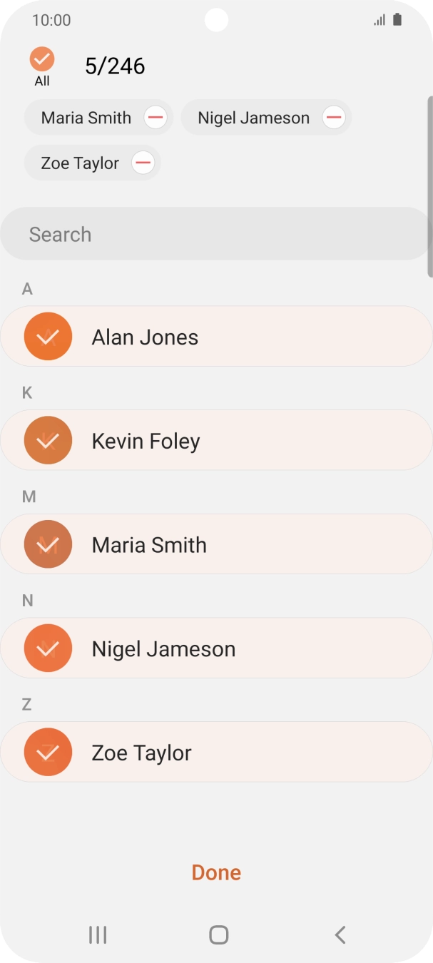The image size is (433, 963).
Task: Click the Kevin Foley contact name
Action: [x=146, y=441]
